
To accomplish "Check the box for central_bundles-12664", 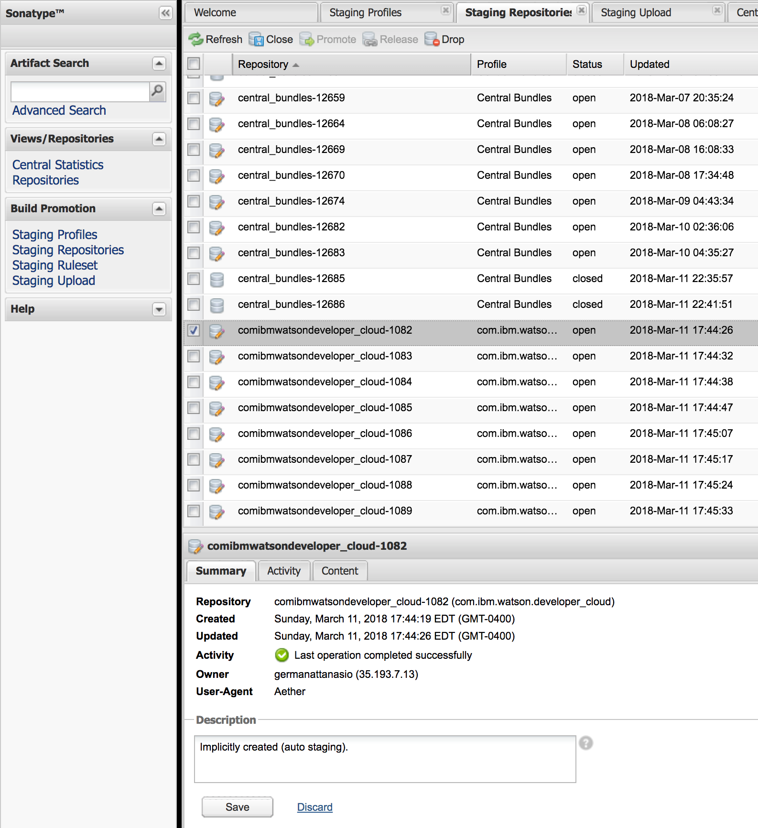I will [x=194, y=124].
